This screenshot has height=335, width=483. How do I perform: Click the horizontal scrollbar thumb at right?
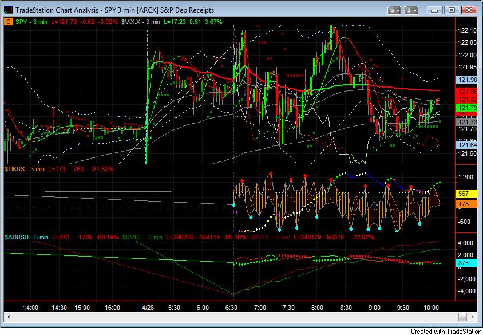[x=462, y=317]
